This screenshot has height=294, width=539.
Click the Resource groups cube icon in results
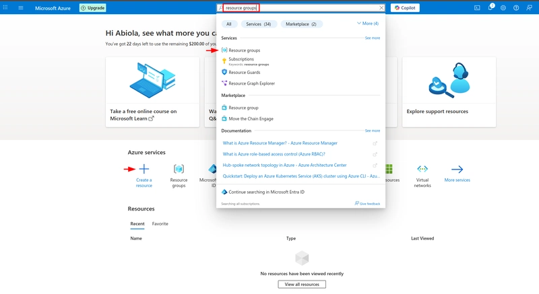(224, 50)
